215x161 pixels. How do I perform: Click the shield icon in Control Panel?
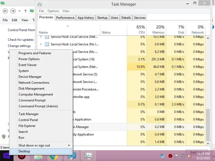[4, 137]
